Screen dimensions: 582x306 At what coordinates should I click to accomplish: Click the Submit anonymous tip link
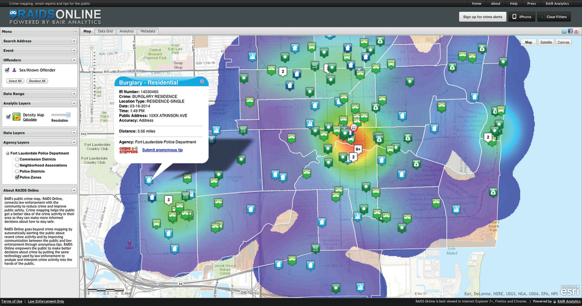[162, 150]
